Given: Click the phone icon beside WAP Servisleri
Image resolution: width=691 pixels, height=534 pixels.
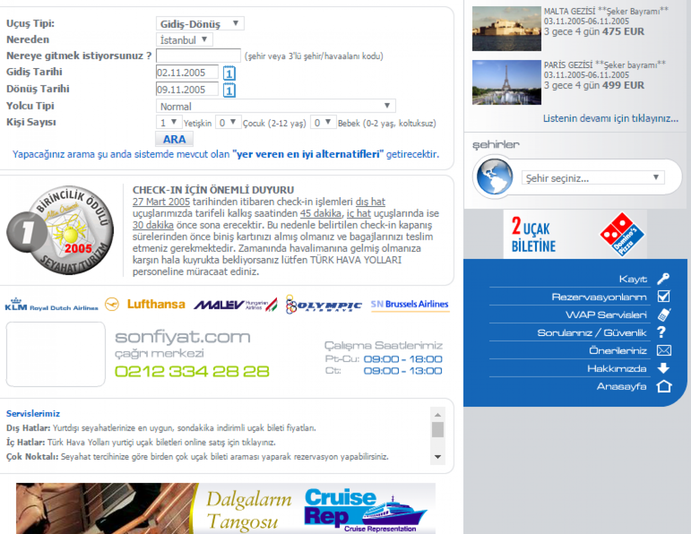Looking at the screenshot, I should [x=663, y=315].
